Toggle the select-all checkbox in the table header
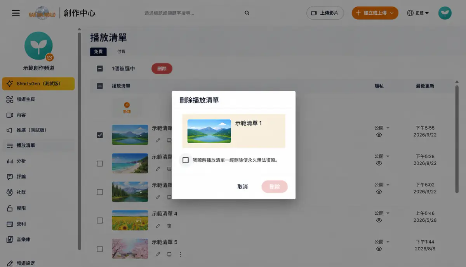Viewport: 466px width, 267px height. pos(100,86)
